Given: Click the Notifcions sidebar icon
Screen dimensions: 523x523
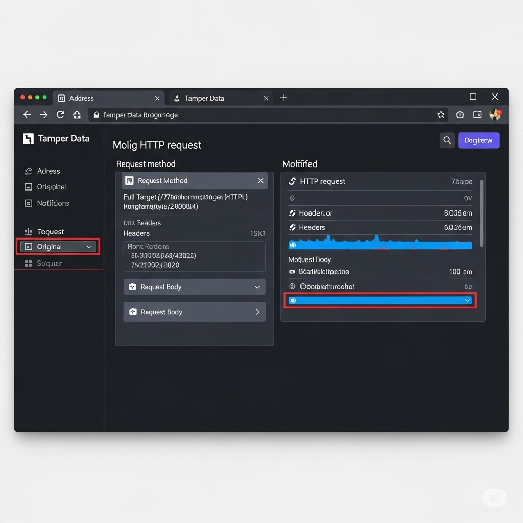Looking at the screenshot, I should [29, 203].
